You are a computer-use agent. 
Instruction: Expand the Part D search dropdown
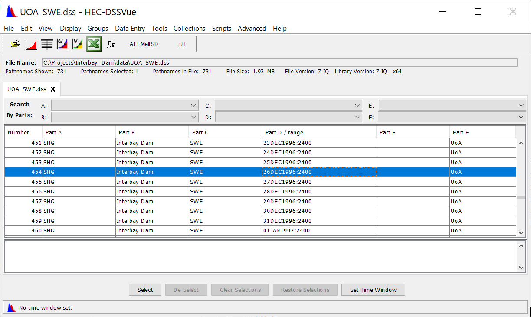tap(357, 117)
